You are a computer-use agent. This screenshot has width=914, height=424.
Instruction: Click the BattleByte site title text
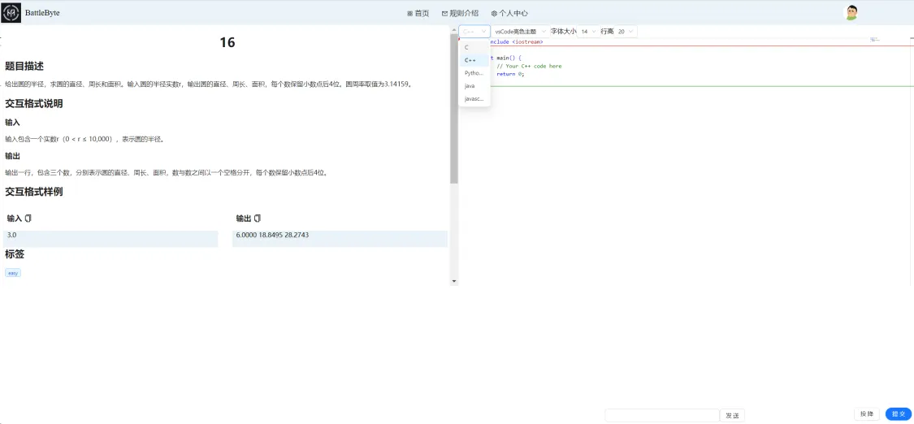tap(42, 13)
